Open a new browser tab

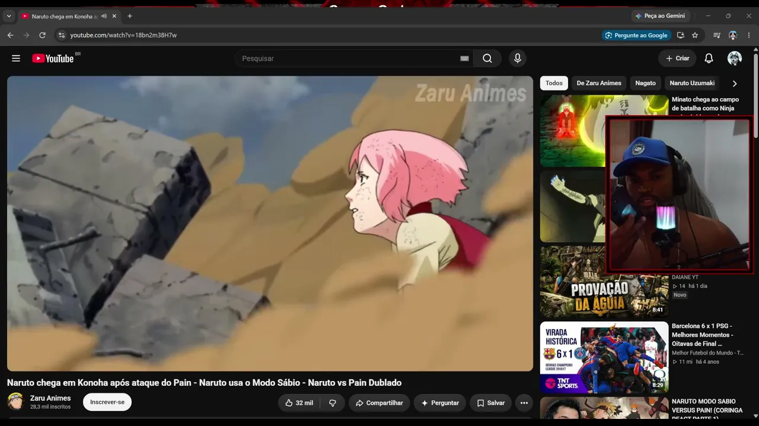[130, 16]
